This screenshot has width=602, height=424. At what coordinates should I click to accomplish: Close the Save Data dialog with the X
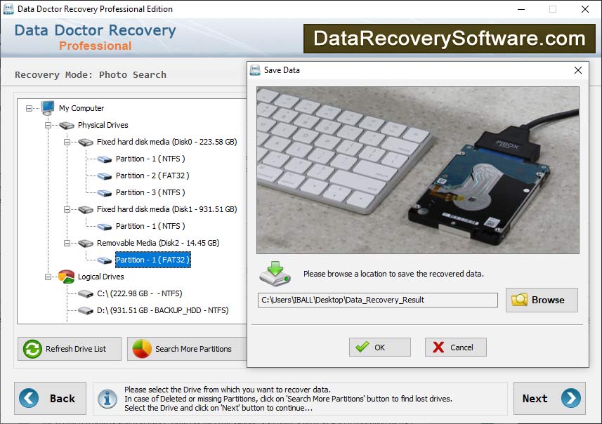pyautogui.click(x=578, y=70)
